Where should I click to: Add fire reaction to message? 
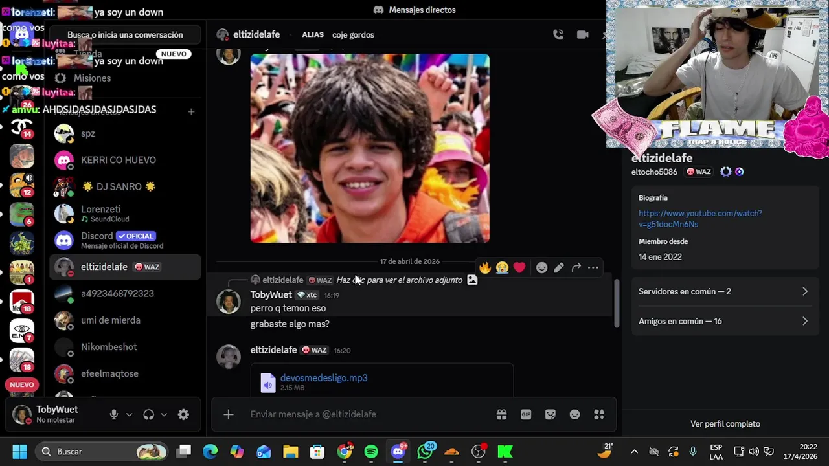coord(485,267)
